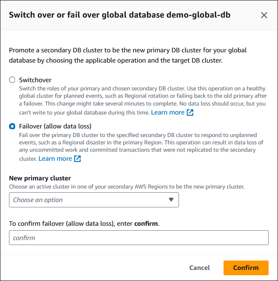Screen dimensions: 278x281
Task: Click the external link icon after the Failover description
Action: 77,159
